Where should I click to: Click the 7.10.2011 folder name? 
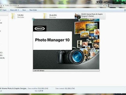point(20,15)
